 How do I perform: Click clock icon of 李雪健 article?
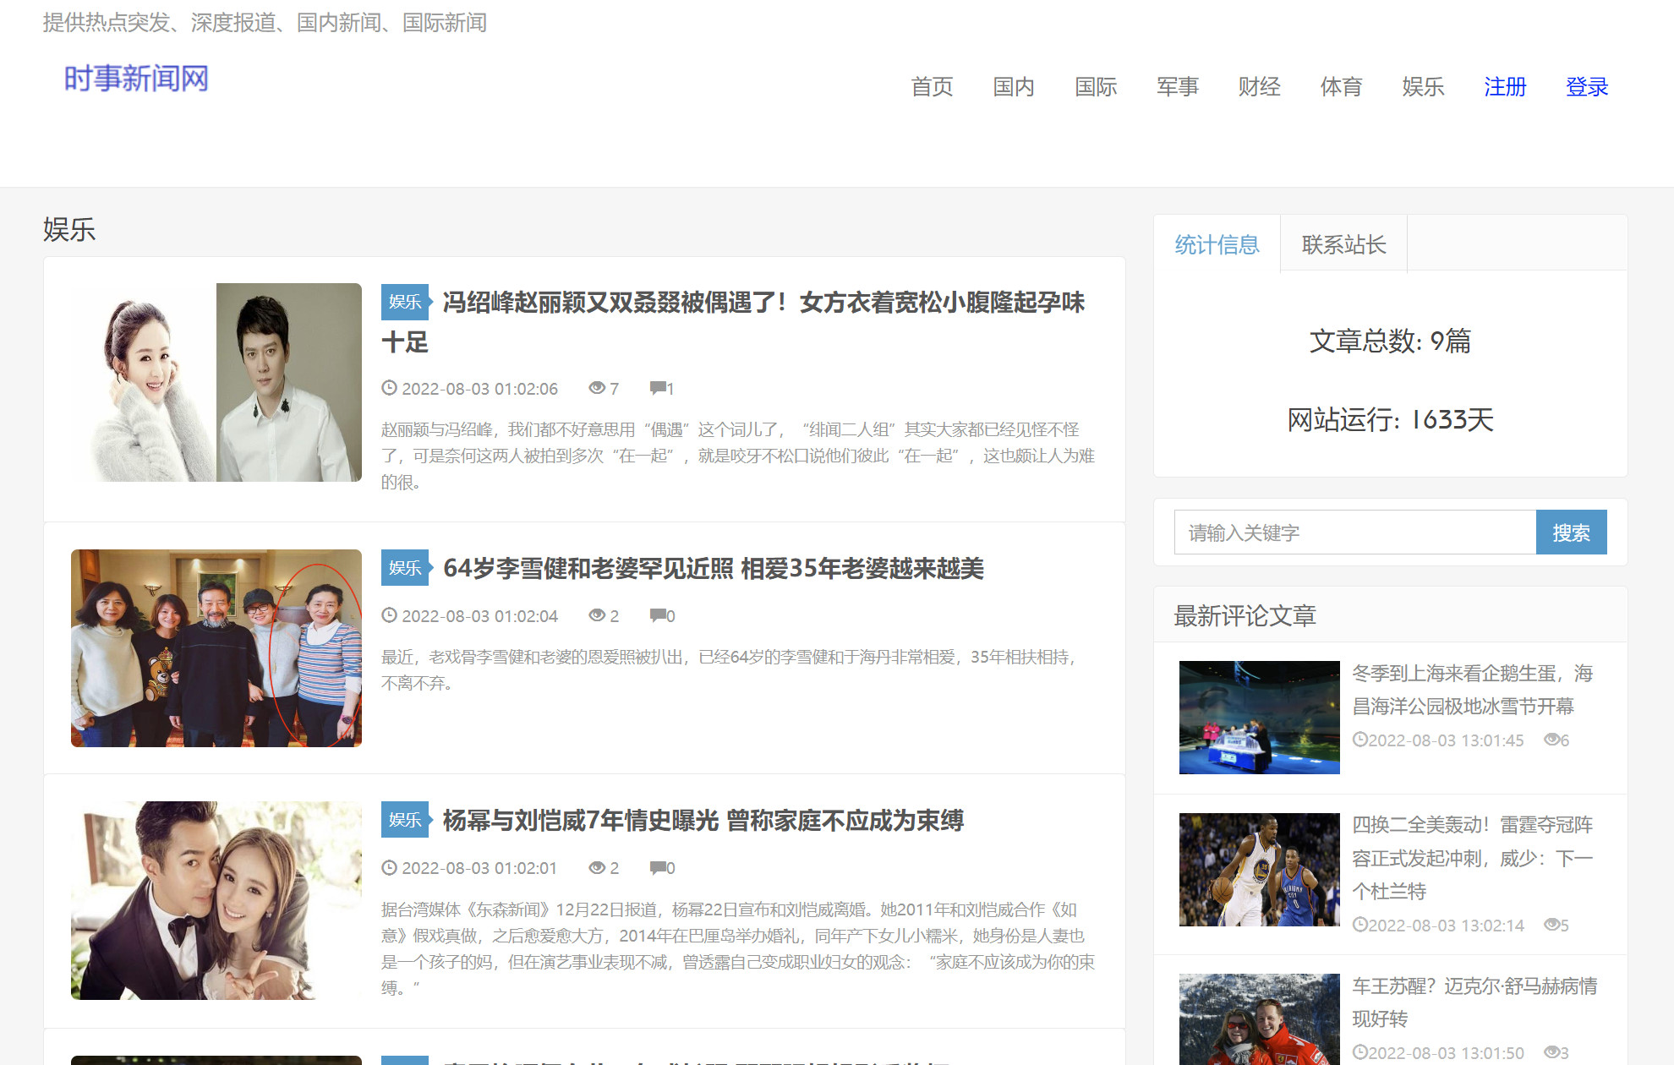(389, 615)
